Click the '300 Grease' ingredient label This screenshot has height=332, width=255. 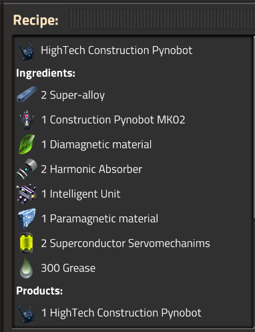pos(68,268)
